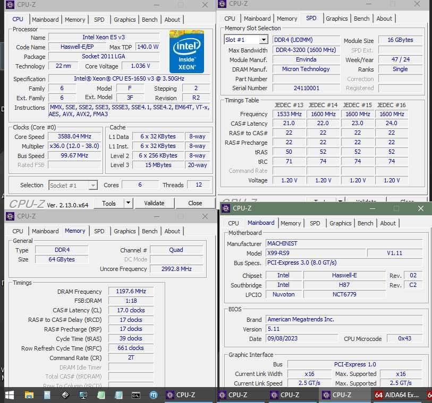Viewport: 432px width, 403px height.
Task: Minimize the Mainboard CPU-Z window
Action: tap(372, 208)
